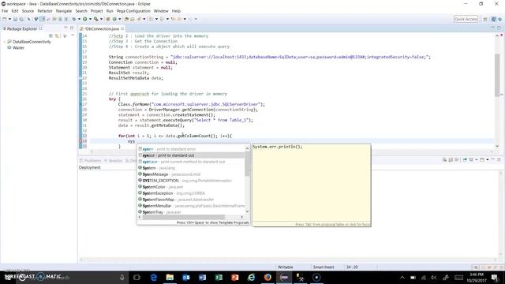Click the New file toolbar icon

click(x=5, y=19)
